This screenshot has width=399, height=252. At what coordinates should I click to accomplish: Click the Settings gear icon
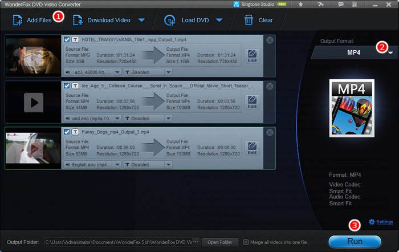[x=372, y=222]
